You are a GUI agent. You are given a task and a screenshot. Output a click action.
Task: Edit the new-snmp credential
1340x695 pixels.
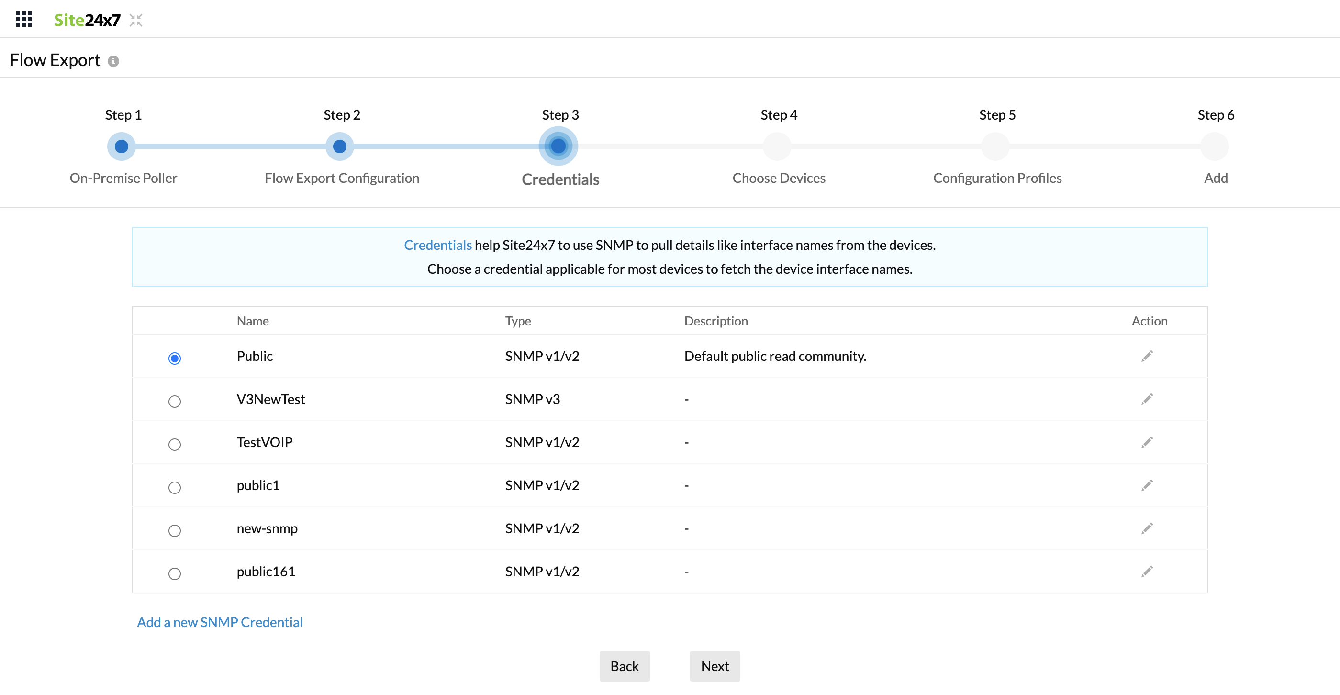point(1147,528)
